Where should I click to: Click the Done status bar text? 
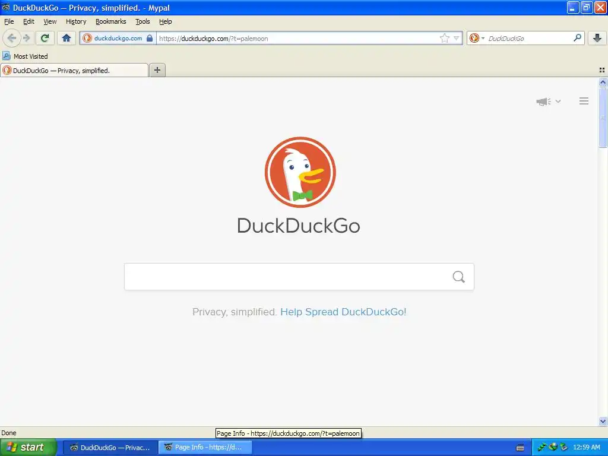(9, 433)
